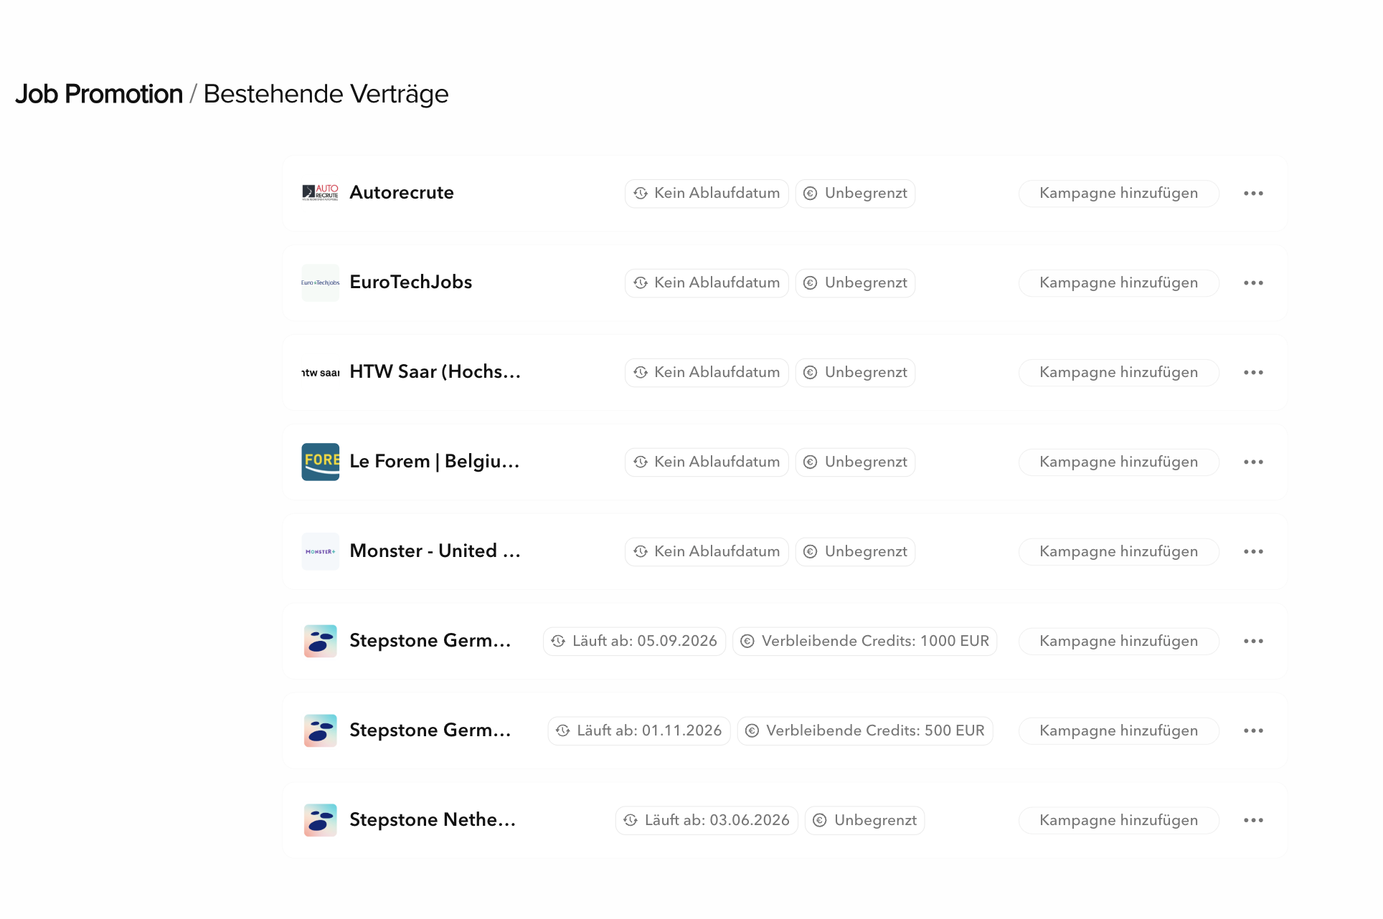Viewport: 1383px width, 919px height.
Task: Go back to Job Promotion breadcrumb
Action: [99, 94]
